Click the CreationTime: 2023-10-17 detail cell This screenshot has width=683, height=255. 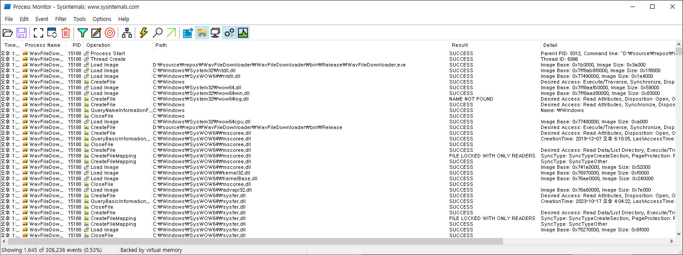(x=608, y=201)
